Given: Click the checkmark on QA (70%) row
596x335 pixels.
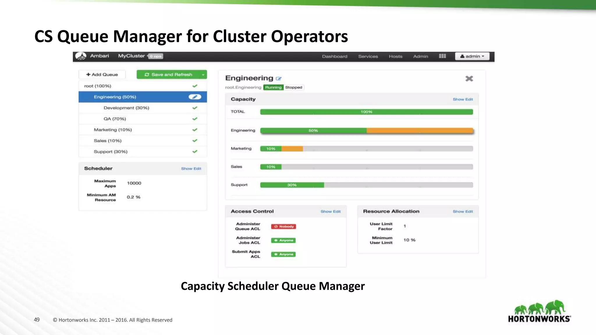Looking at the screenshot, I should point(195,119).
